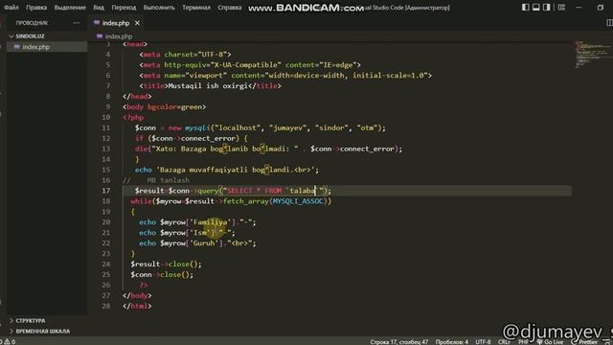Open the Вид menu
This screenshot has height=345, width=613.
99,8
